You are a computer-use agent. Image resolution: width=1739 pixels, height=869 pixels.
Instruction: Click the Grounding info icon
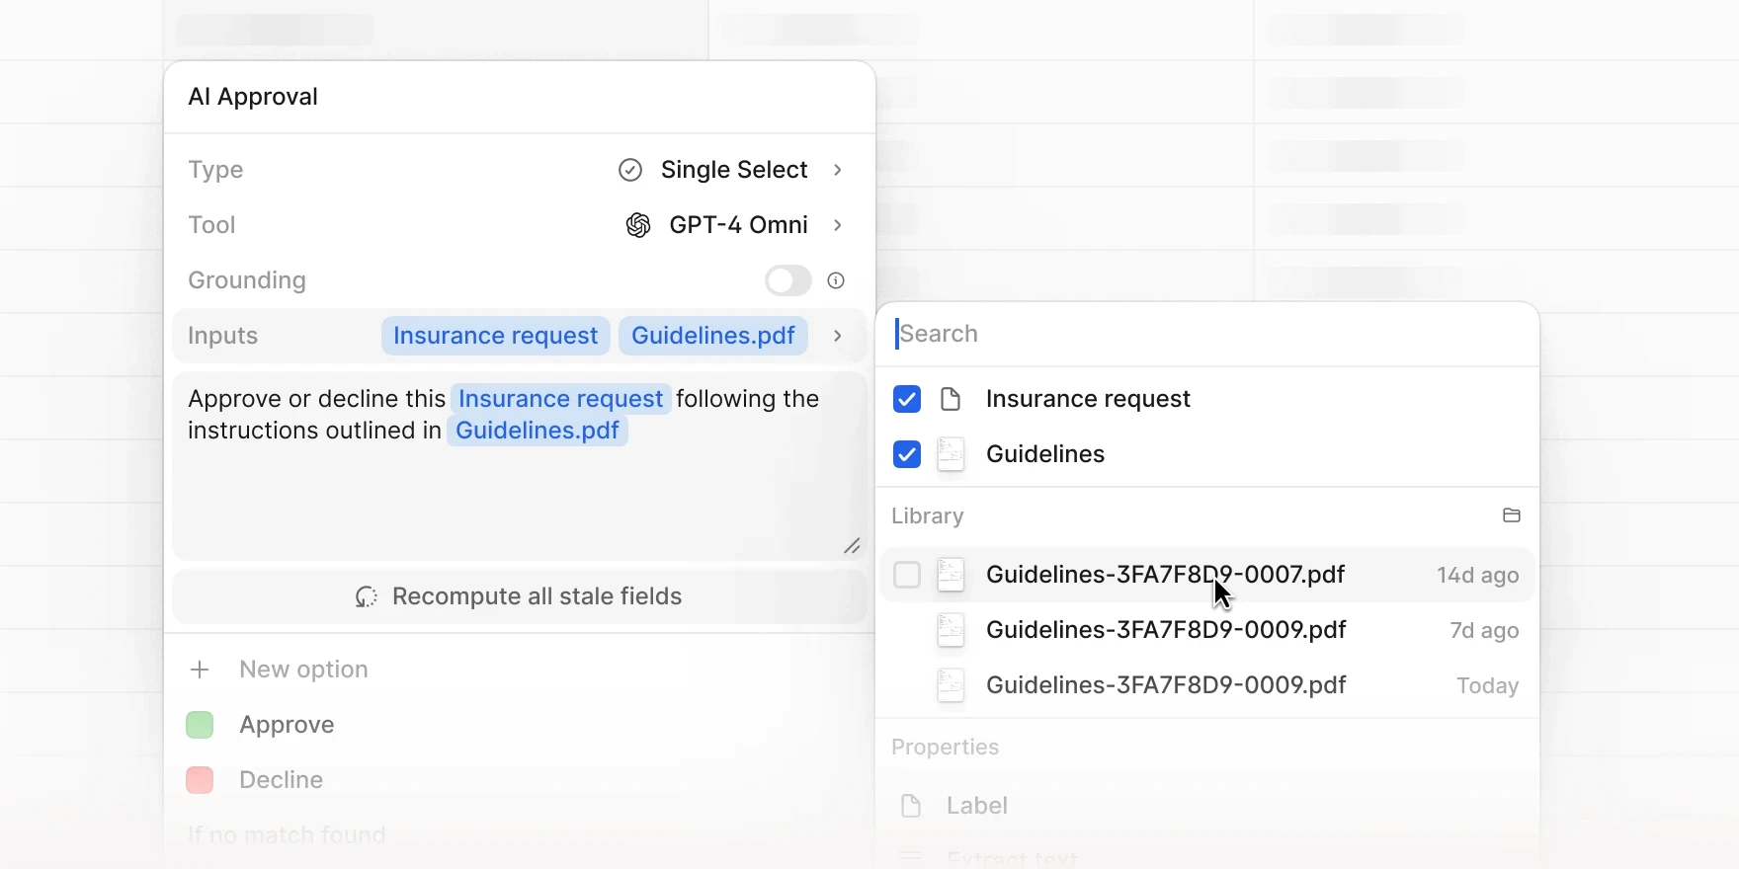pos(836,280)
